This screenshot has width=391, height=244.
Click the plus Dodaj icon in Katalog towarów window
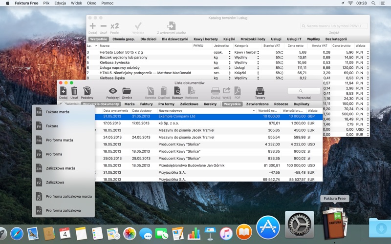click(92, 26)
